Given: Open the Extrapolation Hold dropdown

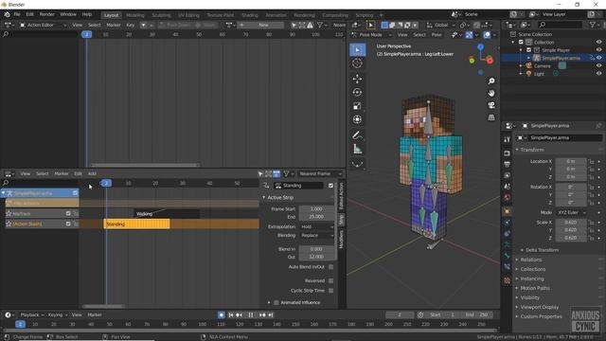Looking at the screenshot, I should pos(317,227).
